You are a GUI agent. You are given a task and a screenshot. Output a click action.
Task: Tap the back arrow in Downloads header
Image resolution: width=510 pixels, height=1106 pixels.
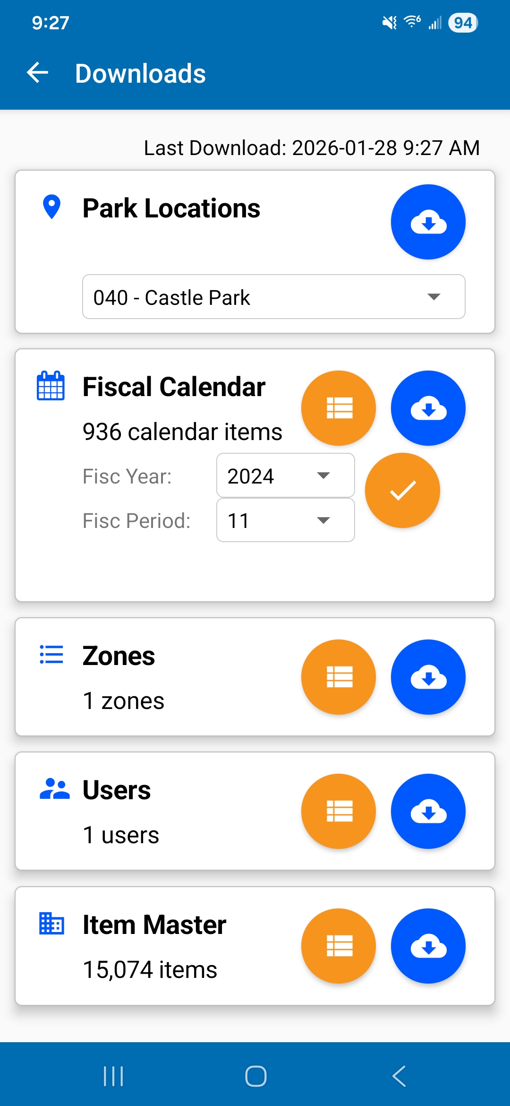point(38,73)
